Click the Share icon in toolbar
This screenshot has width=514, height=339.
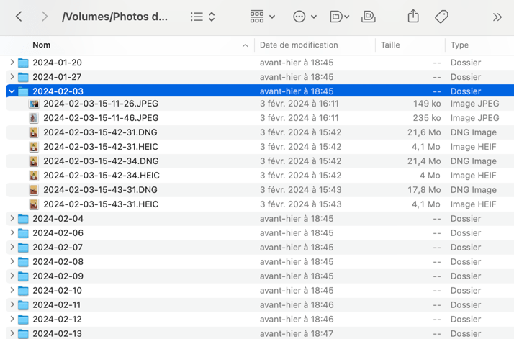[413, 17]
